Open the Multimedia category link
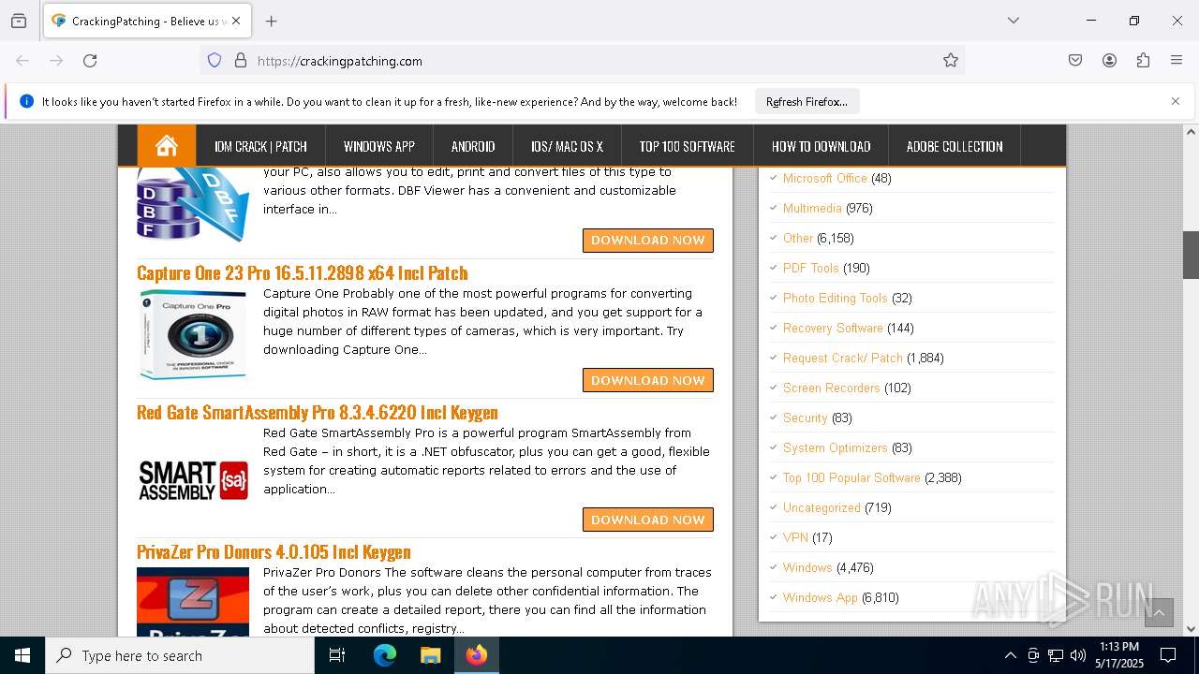This screenshot has height=674, width=1199. pos(812,208)
